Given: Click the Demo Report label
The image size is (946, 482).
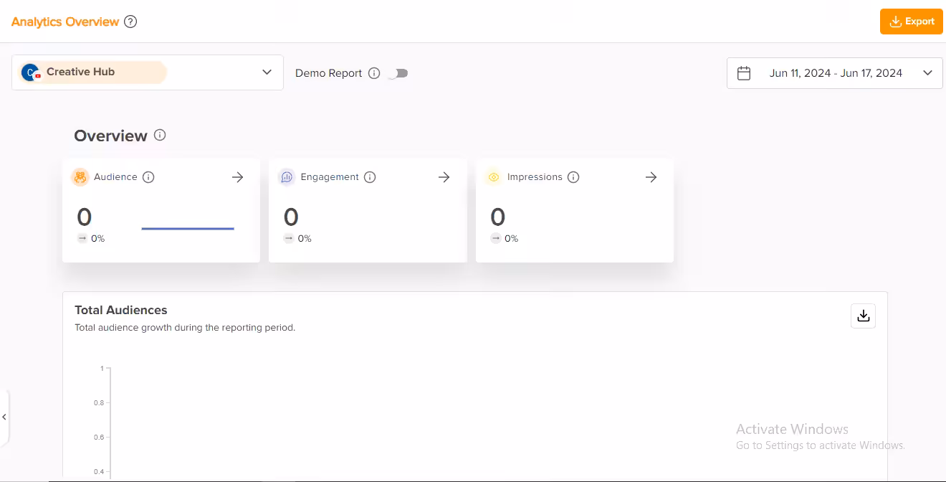Looking at the screenshot, I should point(329,73).
